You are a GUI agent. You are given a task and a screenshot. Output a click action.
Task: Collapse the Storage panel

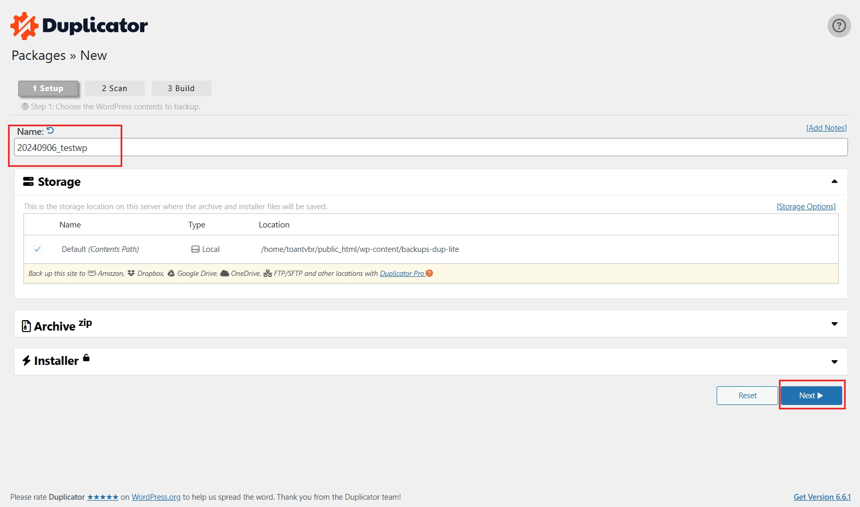(x=834, y=182)
